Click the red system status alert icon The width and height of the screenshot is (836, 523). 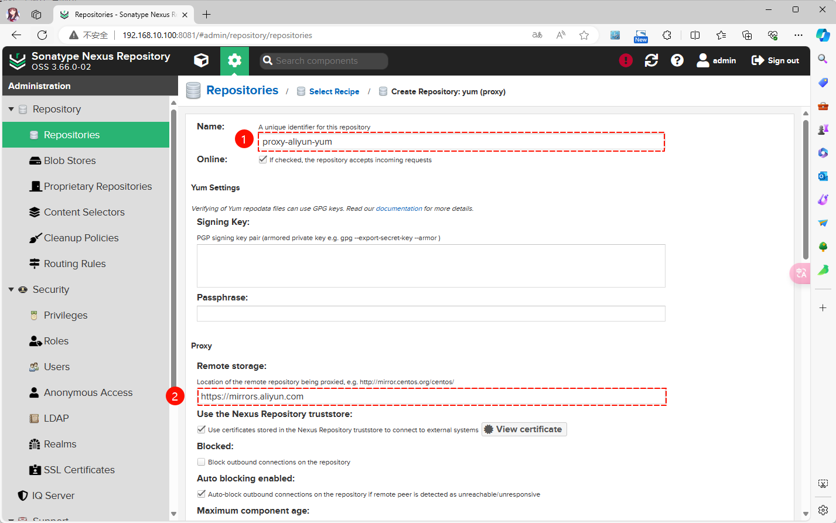tap(626, 60)
